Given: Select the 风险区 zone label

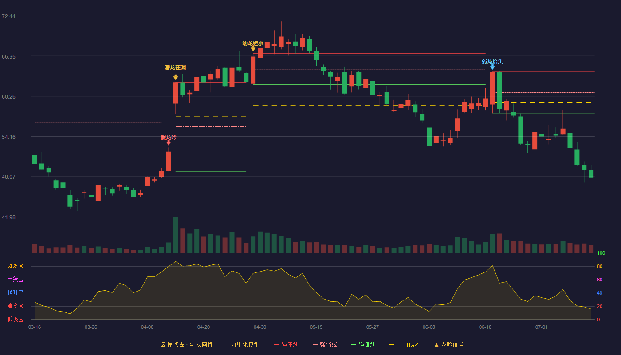Looking at the screenshot, I should (x=15, y=266).
